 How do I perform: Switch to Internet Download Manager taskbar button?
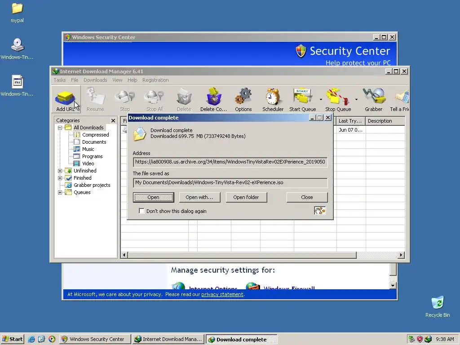[x=168, y=339]
